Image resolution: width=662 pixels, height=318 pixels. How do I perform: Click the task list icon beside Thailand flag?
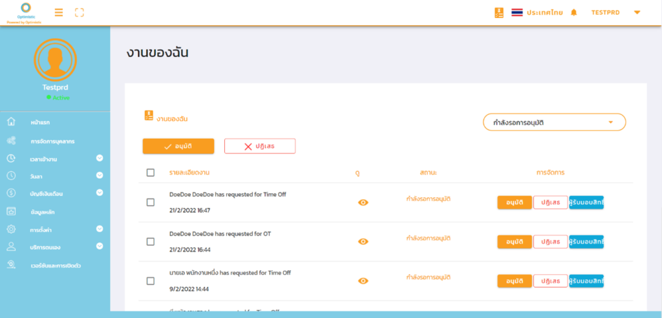498,12
